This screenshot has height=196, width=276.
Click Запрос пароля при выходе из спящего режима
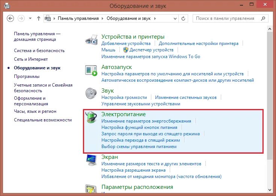click(x=151, y=134)
